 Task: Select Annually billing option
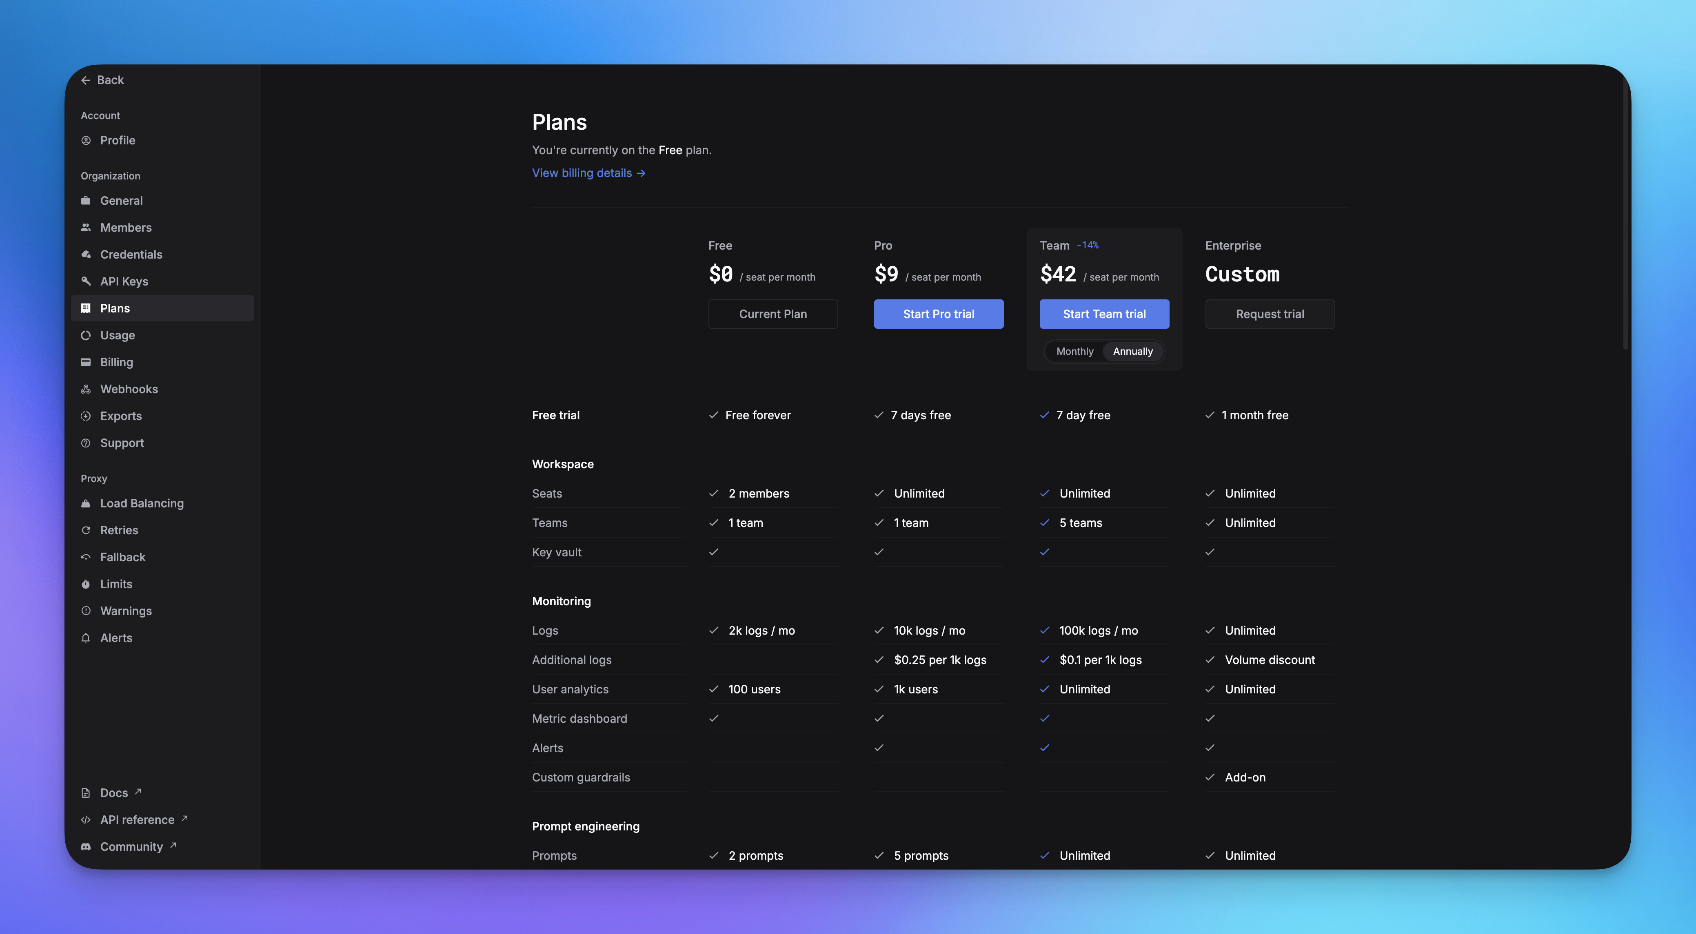1132,352
